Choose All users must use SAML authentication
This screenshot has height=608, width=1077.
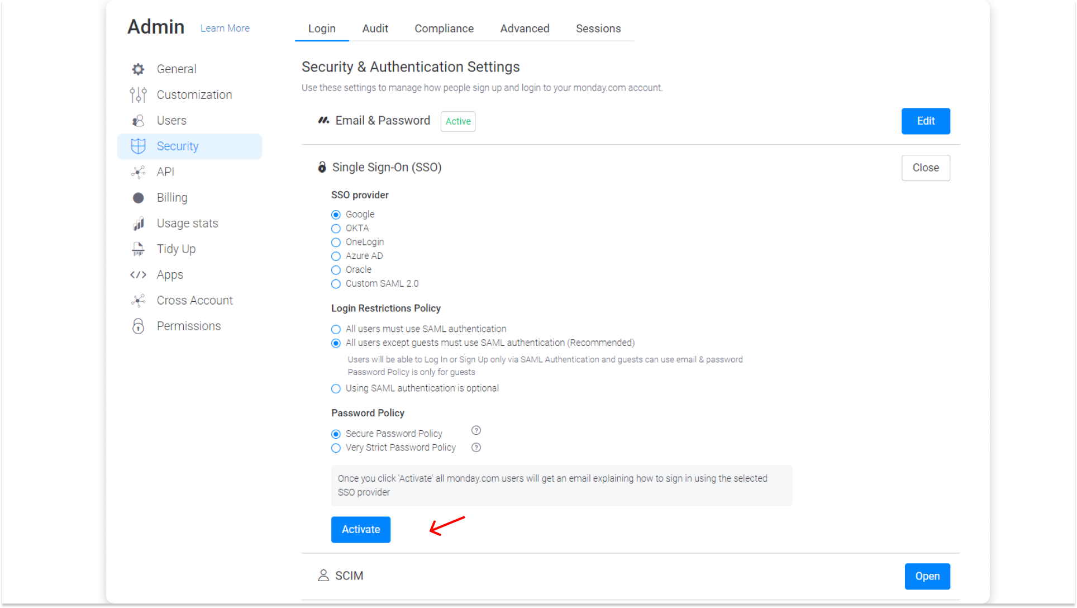[336, 330]
